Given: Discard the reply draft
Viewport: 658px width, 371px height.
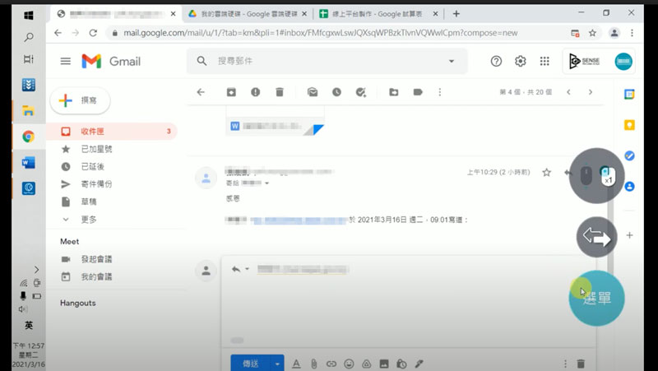Looking at the screenshot, I should coord(581,364).
